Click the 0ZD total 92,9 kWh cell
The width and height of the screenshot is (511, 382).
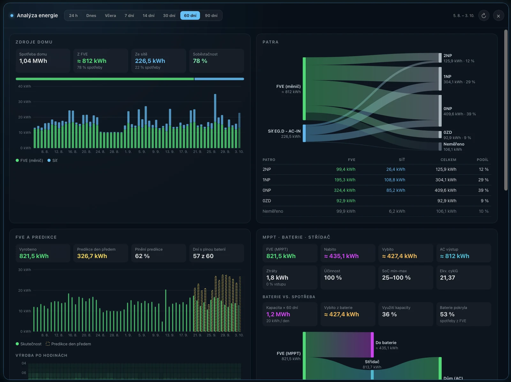tap(447, 201)
